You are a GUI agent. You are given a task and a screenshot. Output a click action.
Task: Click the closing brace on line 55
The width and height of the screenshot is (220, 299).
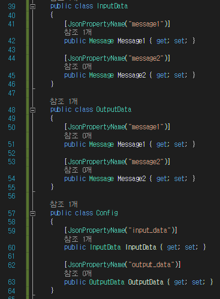click(52, 187)
